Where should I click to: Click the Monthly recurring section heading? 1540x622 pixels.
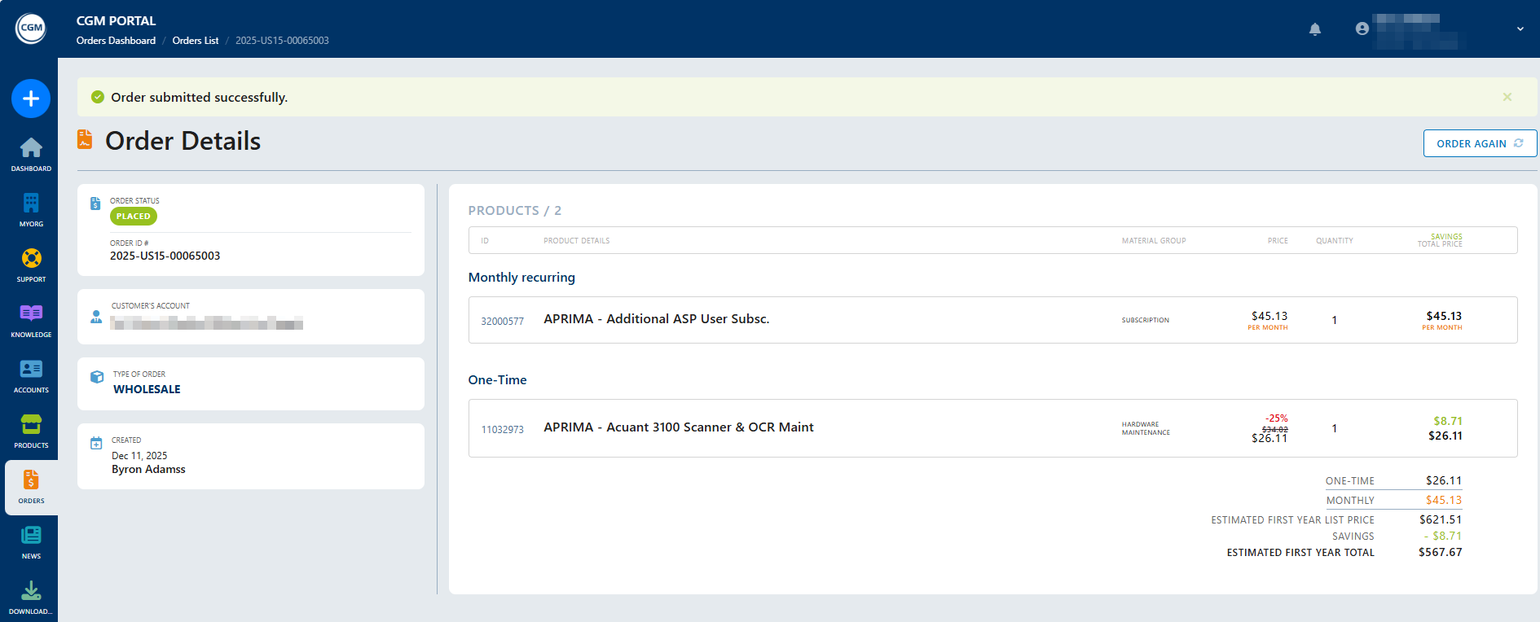521,278
